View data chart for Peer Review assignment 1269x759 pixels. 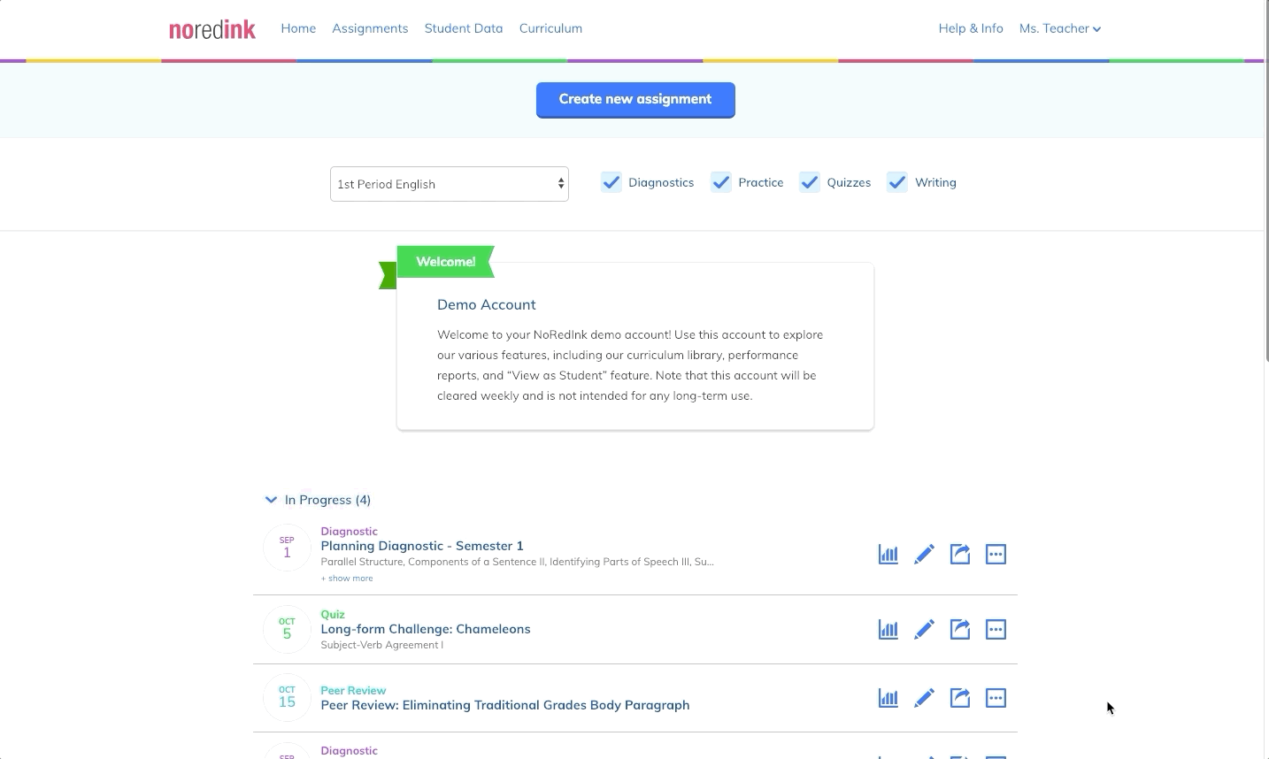[x=888, y=698]
